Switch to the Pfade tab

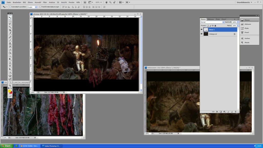[x=218, y=19]
